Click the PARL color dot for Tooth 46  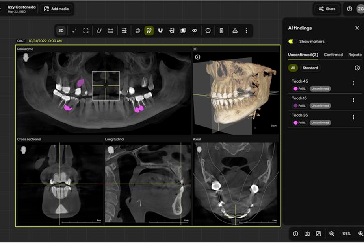point(295,89)
